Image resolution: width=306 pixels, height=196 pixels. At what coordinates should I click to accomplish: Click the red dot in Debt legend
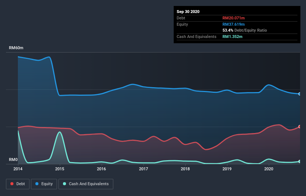pos(12,184)
